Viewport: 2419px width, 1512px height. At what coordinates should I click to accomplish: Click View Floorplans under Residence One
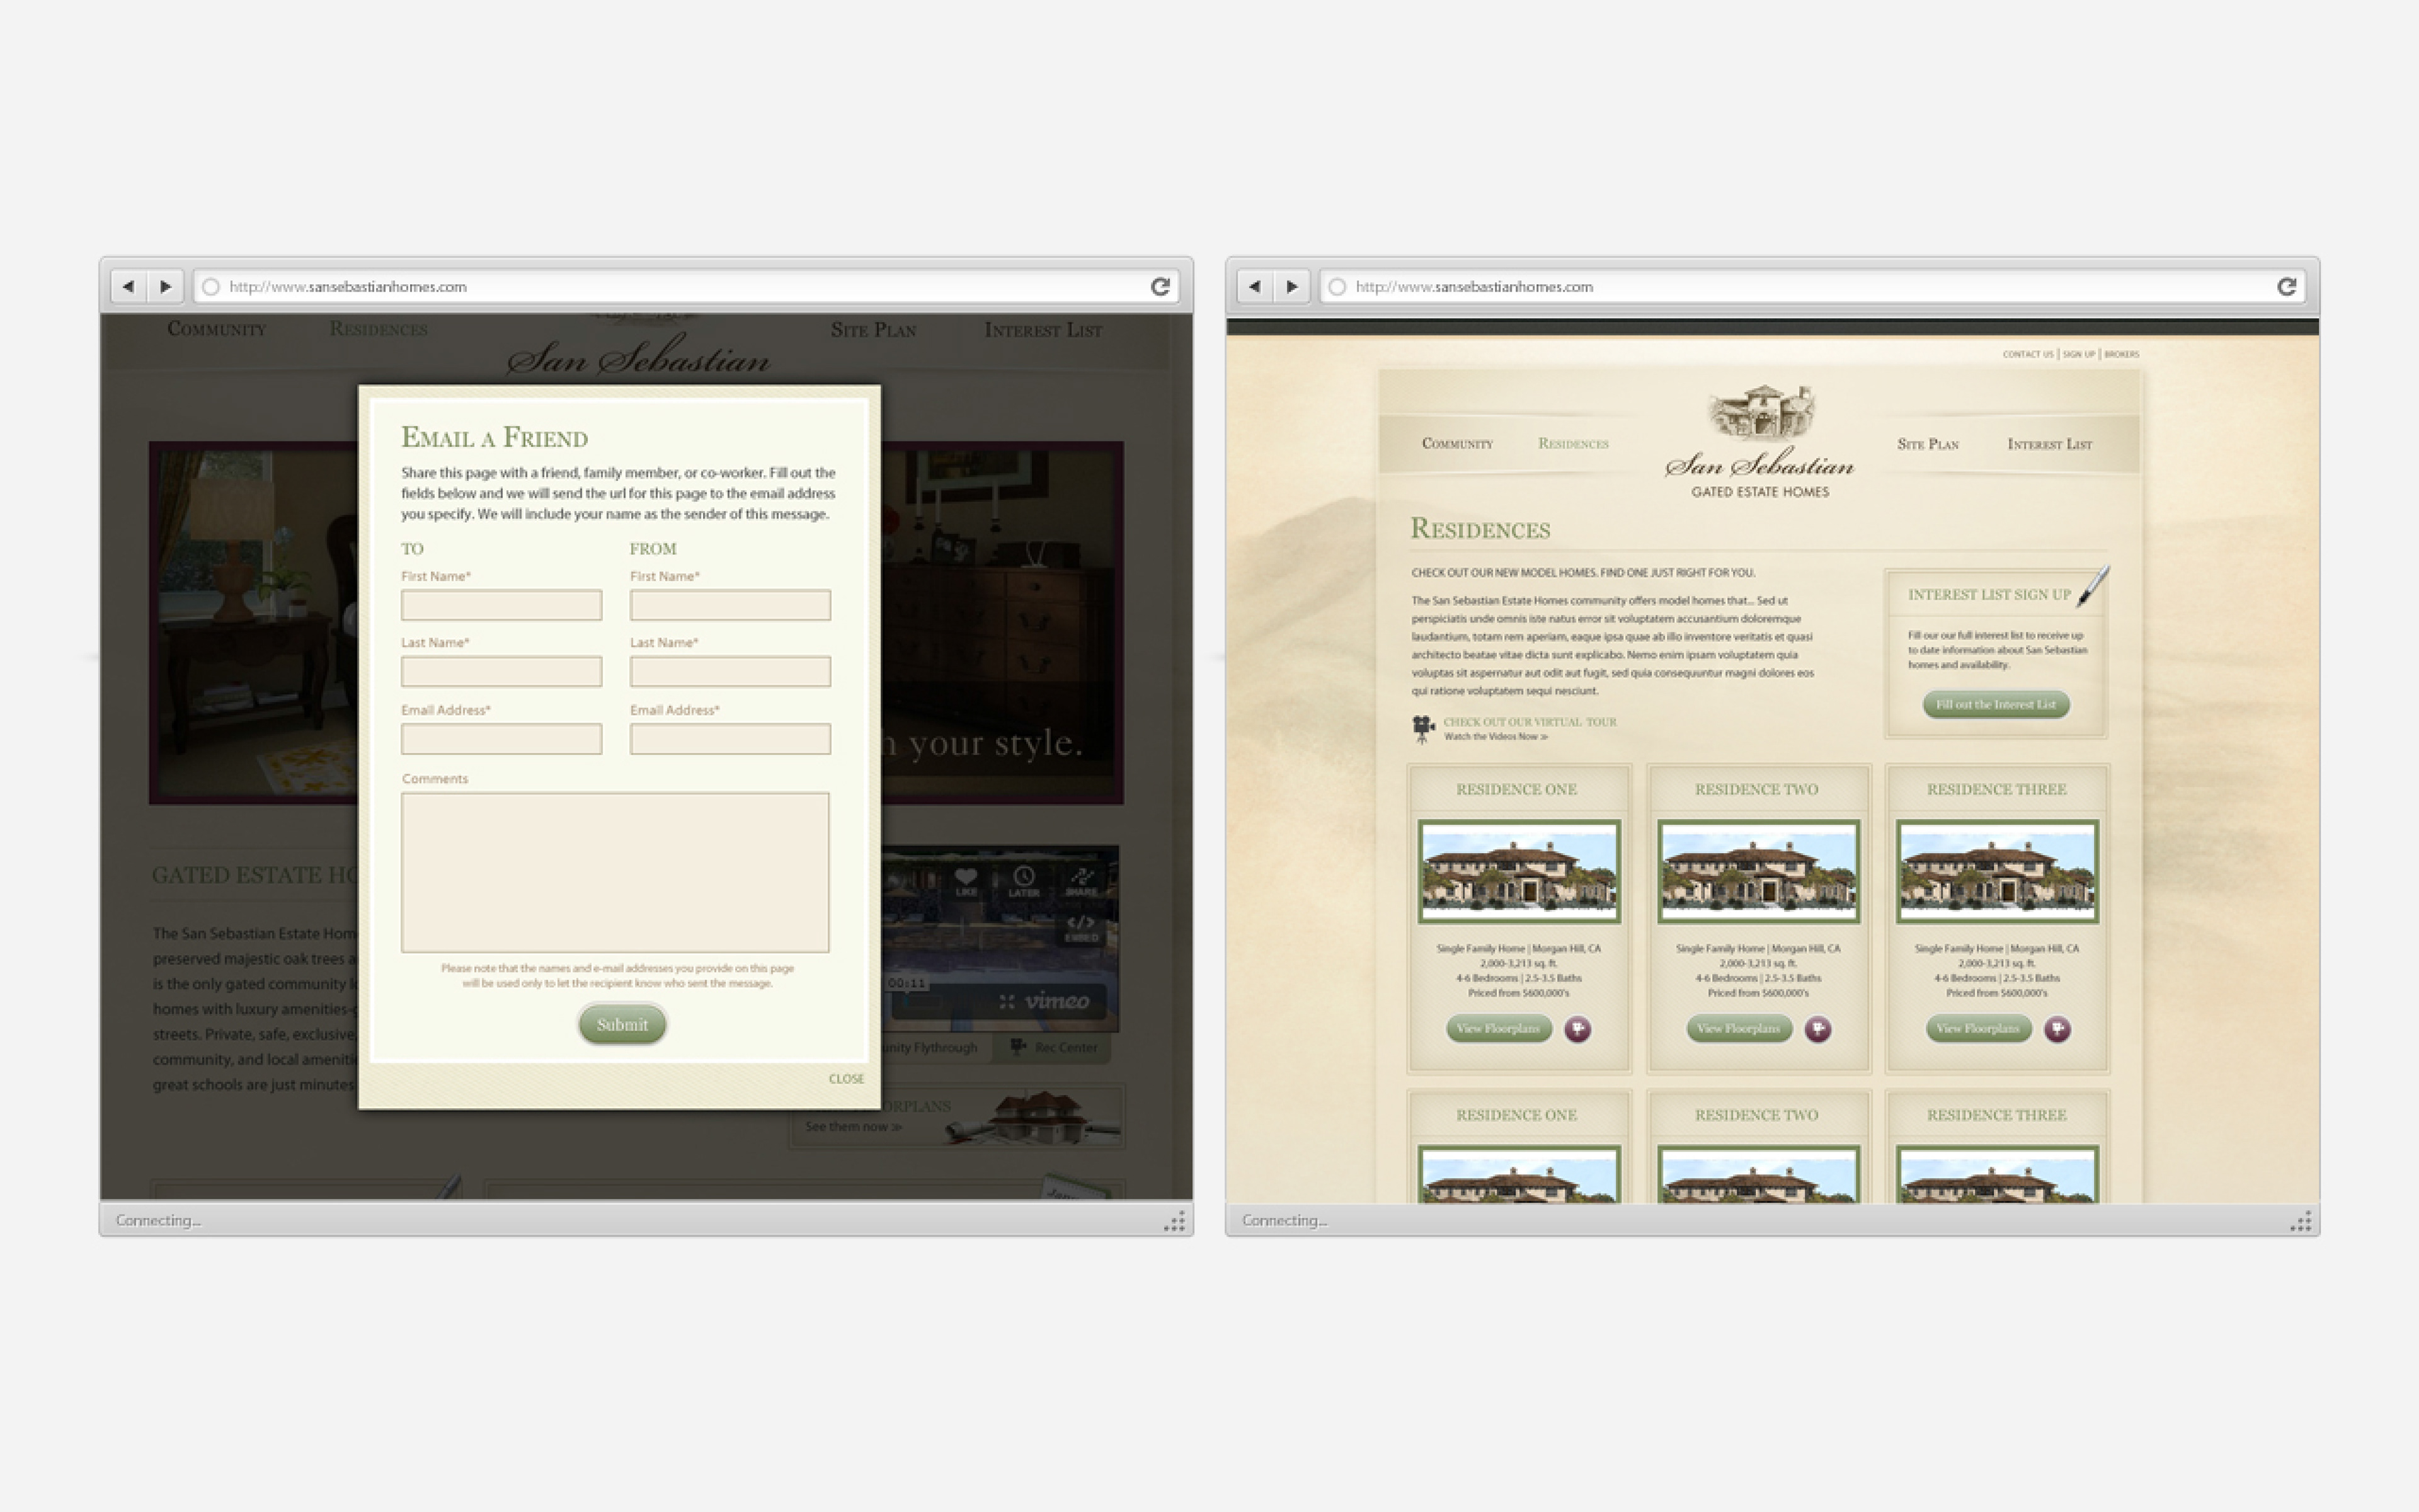coord(1499,1028)
